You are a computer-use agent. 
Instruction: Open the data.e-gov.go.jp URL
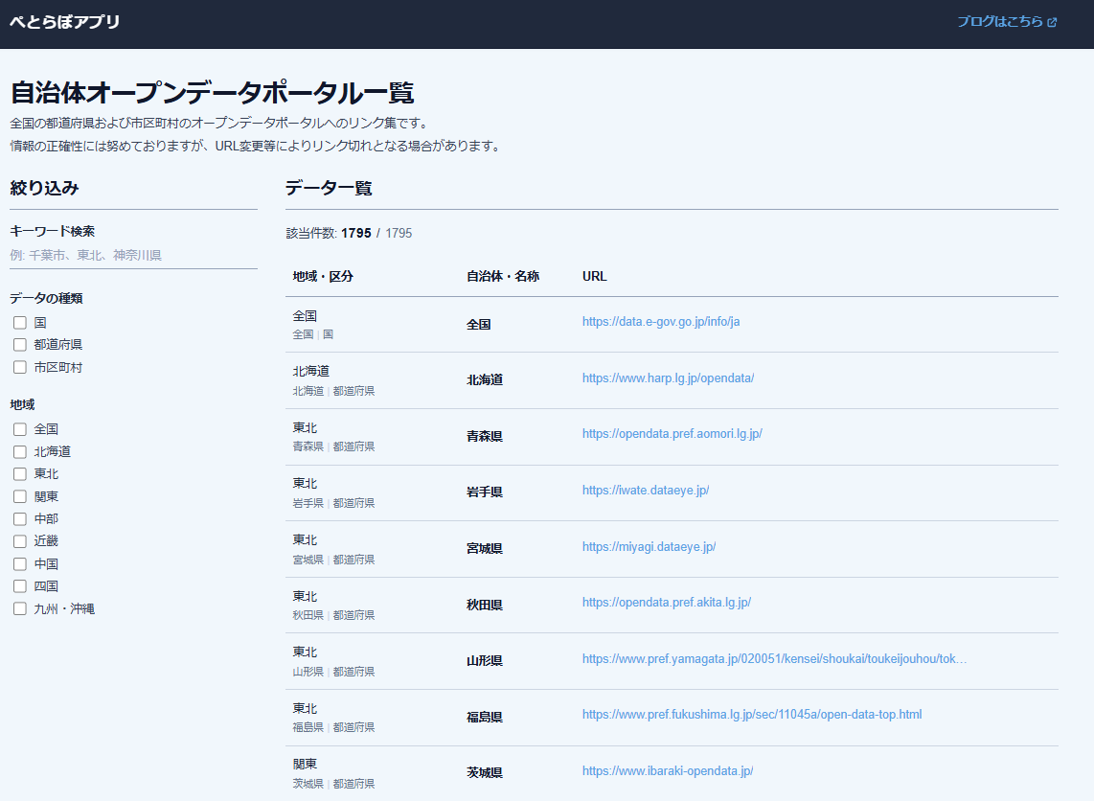pyautogui.click(x=661, y=322)
